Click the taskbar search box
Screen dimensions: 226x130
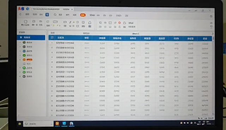click(x=38, y=124)
